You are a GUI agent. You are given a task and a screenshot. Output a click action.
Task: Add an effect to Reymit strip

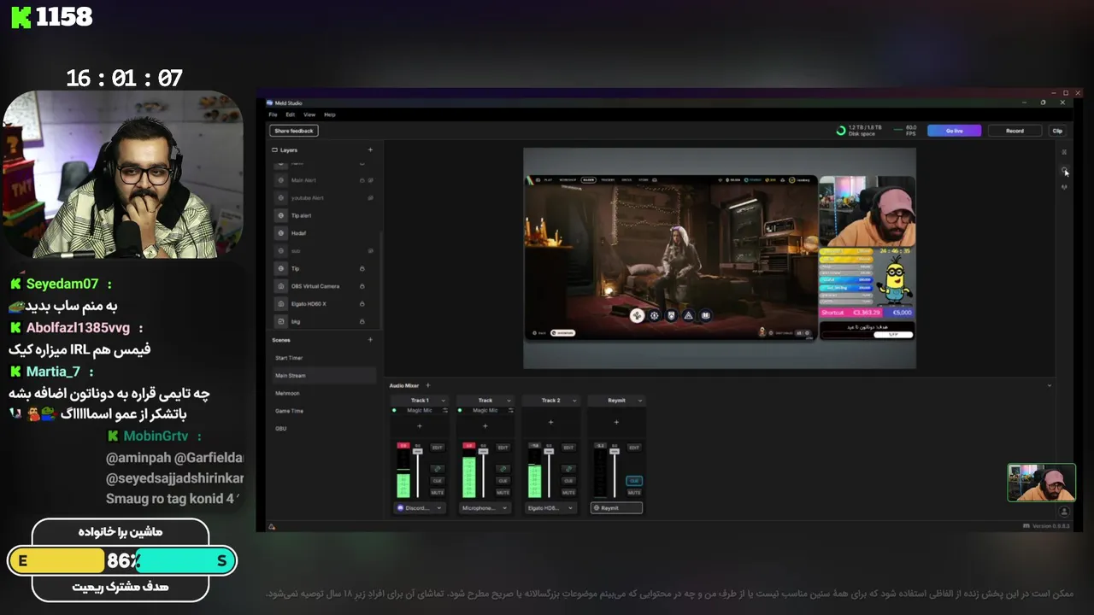616,422
